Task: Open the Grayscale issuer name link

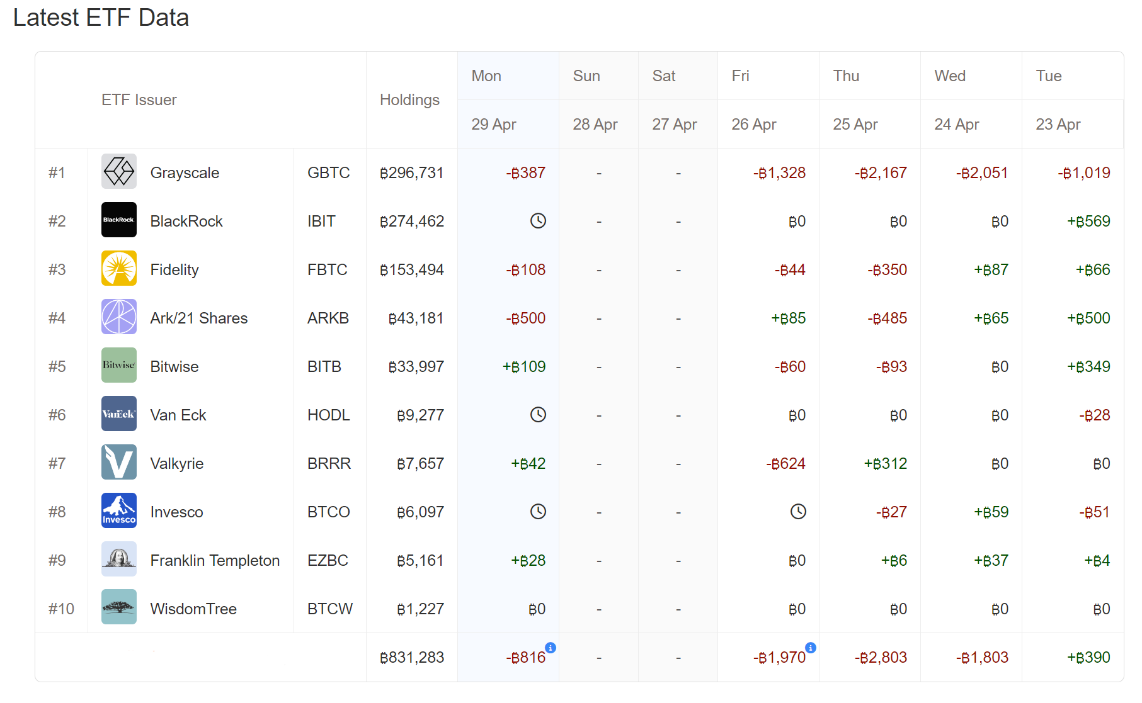Action: click(185, 173)
